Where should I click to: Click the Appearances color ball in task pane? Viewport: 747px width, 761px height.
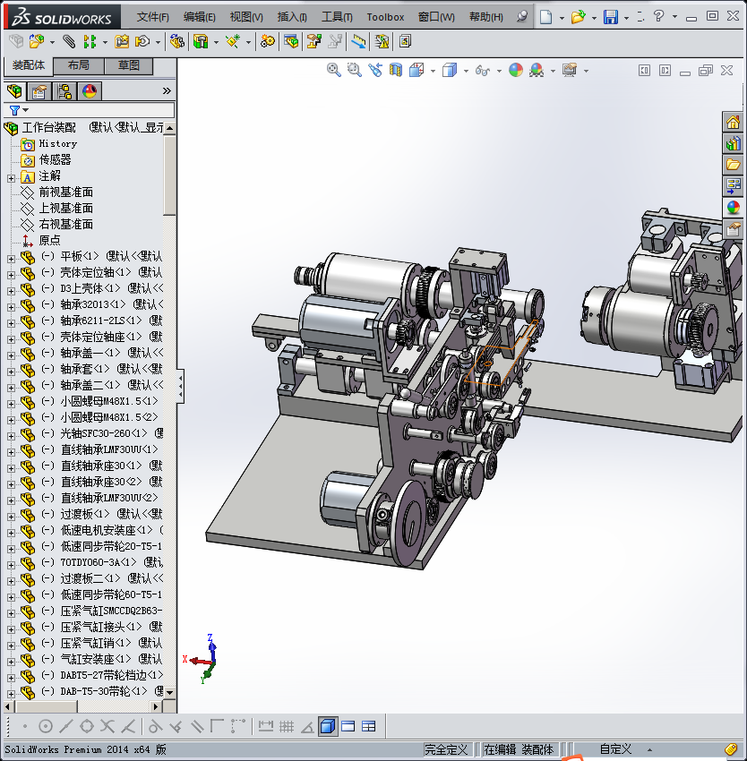[734, 208]
